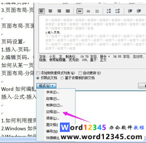This screenshot has height=143, width=146.
Task: Choose 语言(L)... from format menu
Action: [53, 118]
